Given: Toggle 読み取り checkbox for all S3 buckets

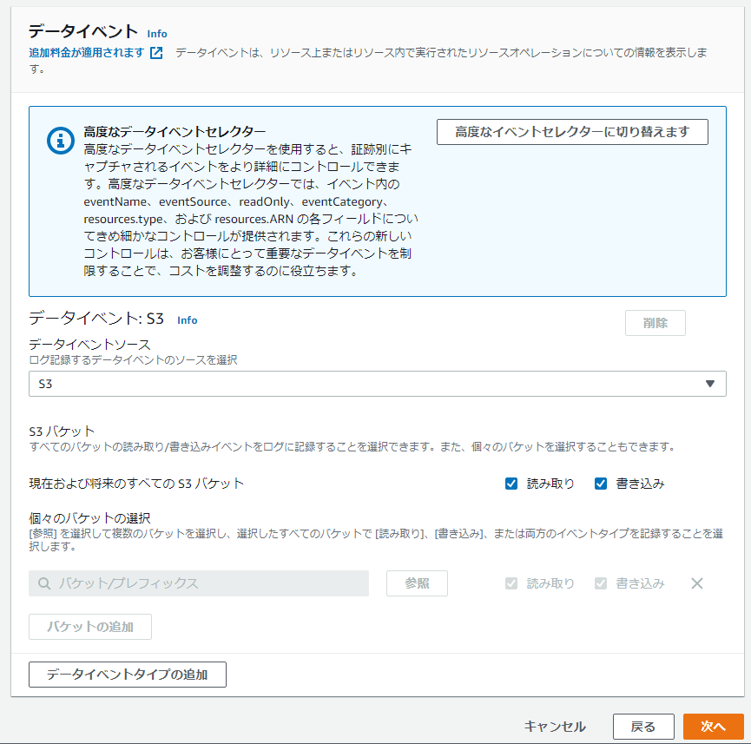Looking at the screenshot, I should (x=511, y=484).
